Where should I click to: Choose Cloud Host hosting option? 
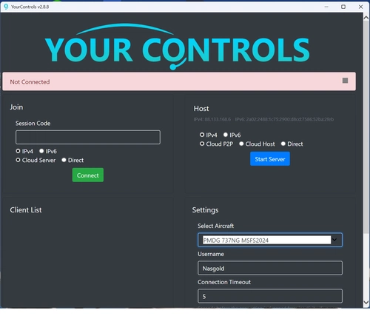[x=241, y=144]
